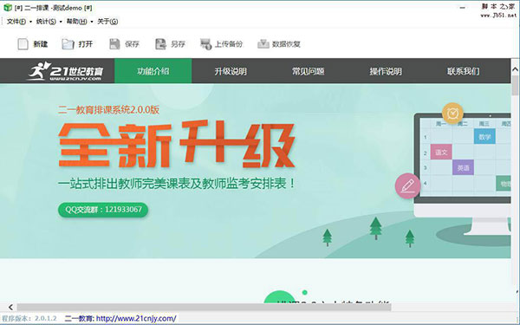
Task: Click the purple 英语 timetable cell
Action: [463, 168]
